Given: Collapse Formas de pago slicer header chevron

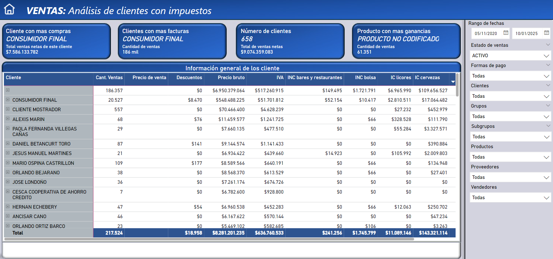Looking at the screenshot, I should coord(548,65).
